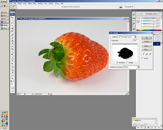Image resolution: width=163 pixels, height=130 pixels.
Task: Open the Selection Preview dropdown
Action: tap(131, 67)
